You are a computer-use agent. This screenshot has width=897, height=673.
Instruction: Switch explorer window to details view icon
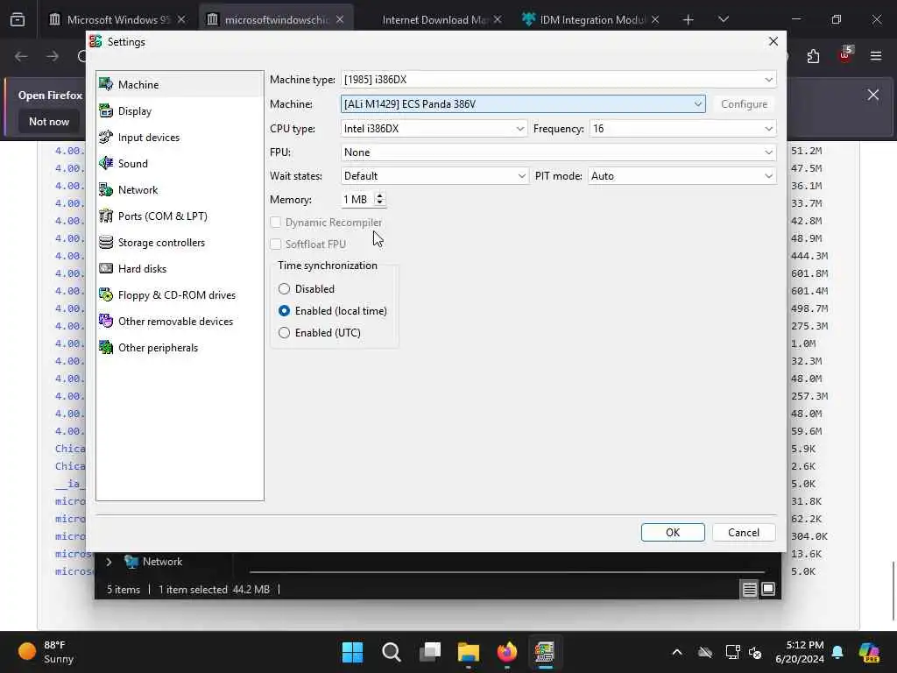pos(750,589)
